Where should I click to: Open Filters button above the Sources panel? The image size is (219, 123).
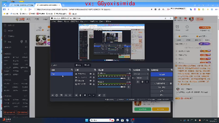[x=87, y=65]
